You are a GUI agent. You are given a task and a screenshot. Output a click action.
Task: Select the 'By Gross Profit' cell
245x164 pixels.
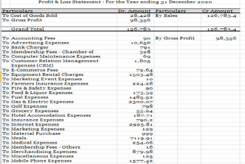tap(175, 38)
